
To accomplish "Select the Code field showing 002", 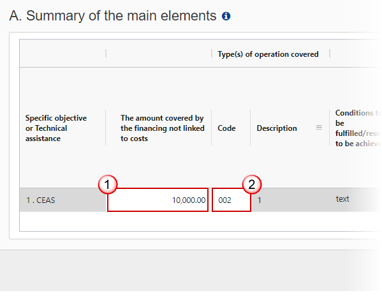I will pyautogui.click(x=231, y=200).
